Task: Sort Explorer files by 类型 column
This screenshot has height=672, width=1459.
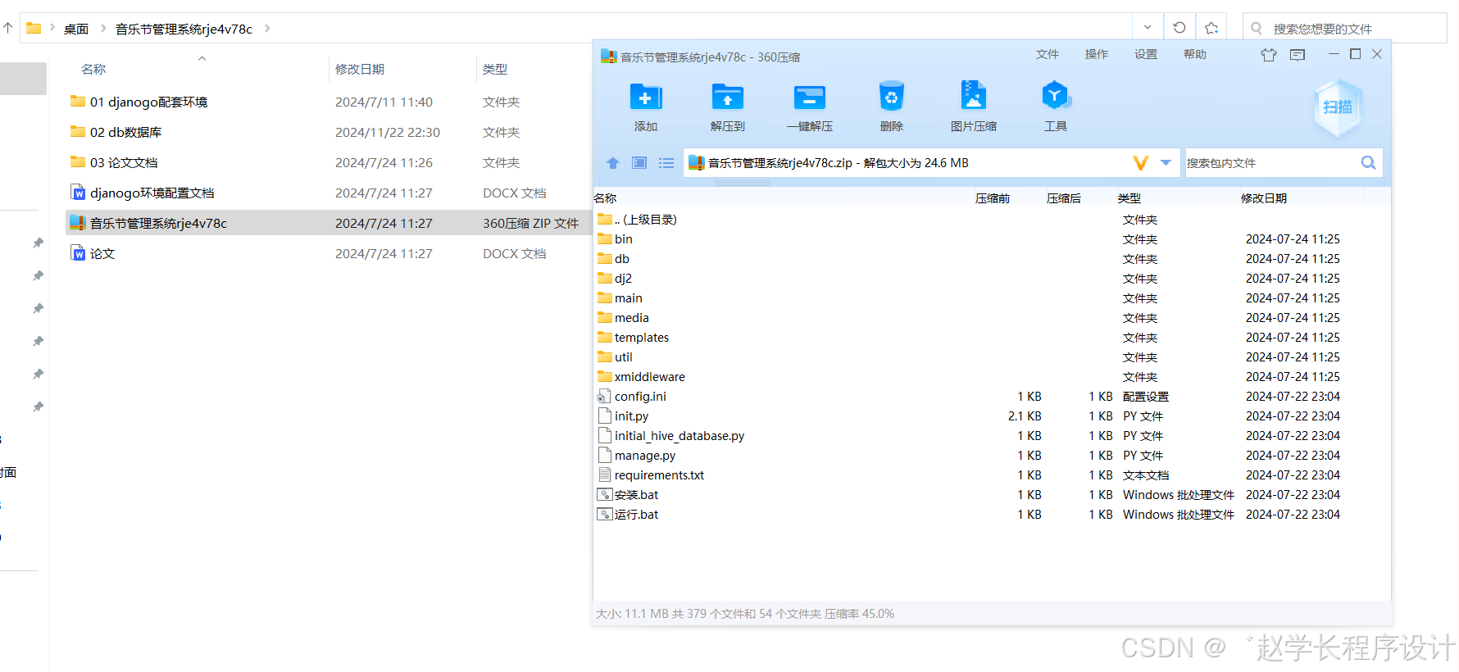Action: [x=495, y=69]
